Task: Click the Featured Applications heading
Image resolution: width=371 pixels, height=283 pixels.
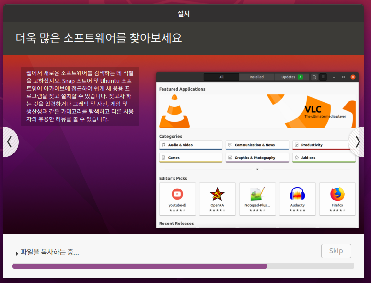Action: point(182,89)
